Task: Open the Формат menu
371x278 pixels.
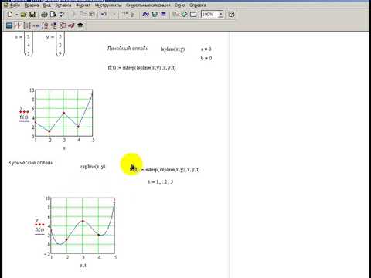Action: point(83,5)
